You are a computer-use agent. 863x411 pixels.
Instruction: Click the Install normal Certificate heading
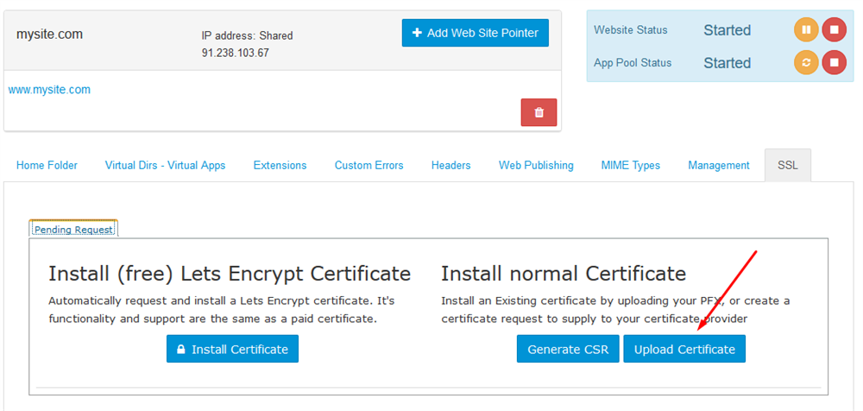point(564,273)
